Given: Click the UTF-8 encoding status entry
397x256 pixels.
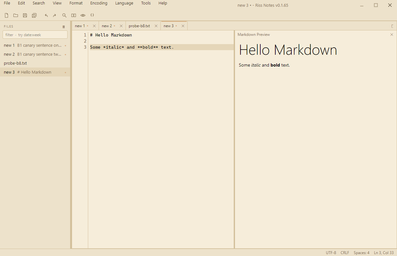Looking at the screenshot, I should (331, 253).
